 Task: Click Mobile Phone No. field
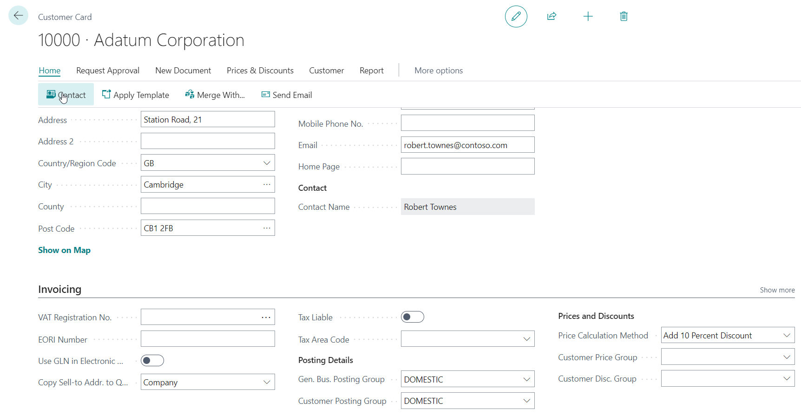(467, 123)
